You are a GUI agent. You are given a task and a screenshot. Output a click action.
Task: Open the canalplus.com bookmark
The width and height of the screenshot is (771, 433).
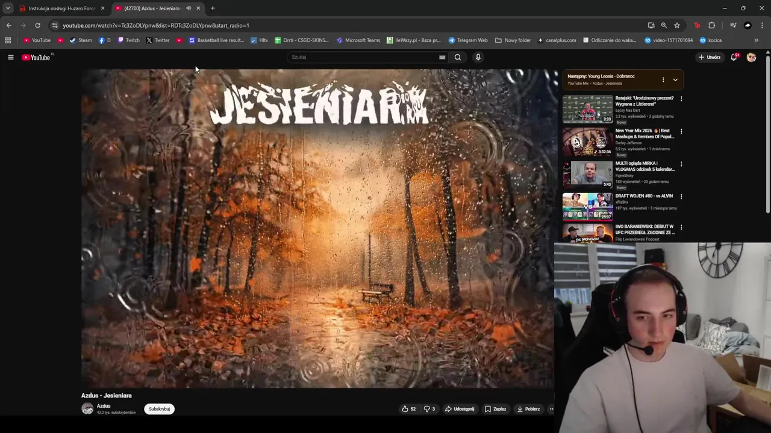click(557, 40)
